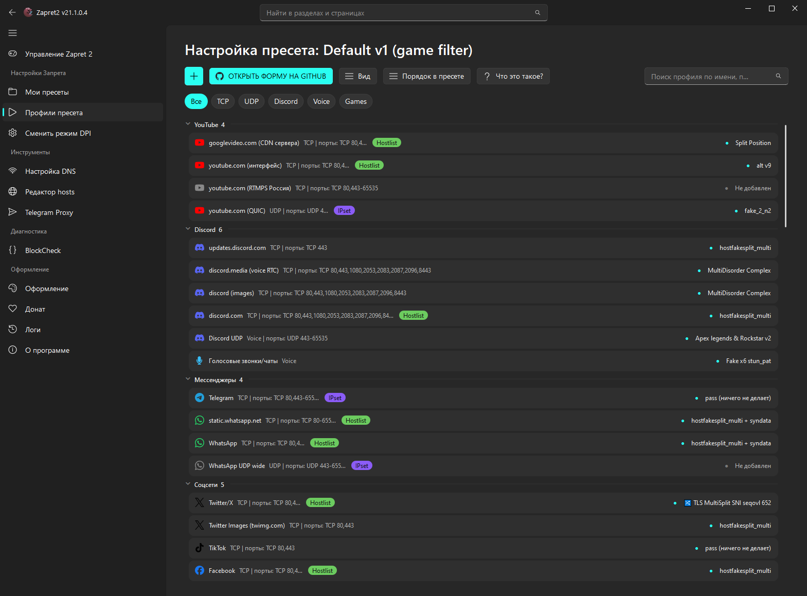Click ОТКРЫТЬ ФОРМУ НА GITHUB button
807x596 pixels.
(271, 76)
